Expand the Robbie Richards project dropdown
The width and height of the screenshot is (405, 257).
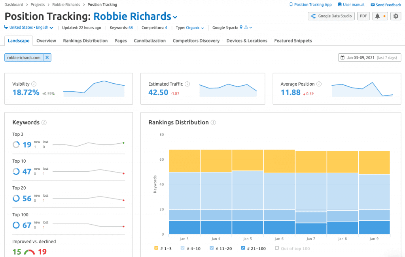point(174,17)
